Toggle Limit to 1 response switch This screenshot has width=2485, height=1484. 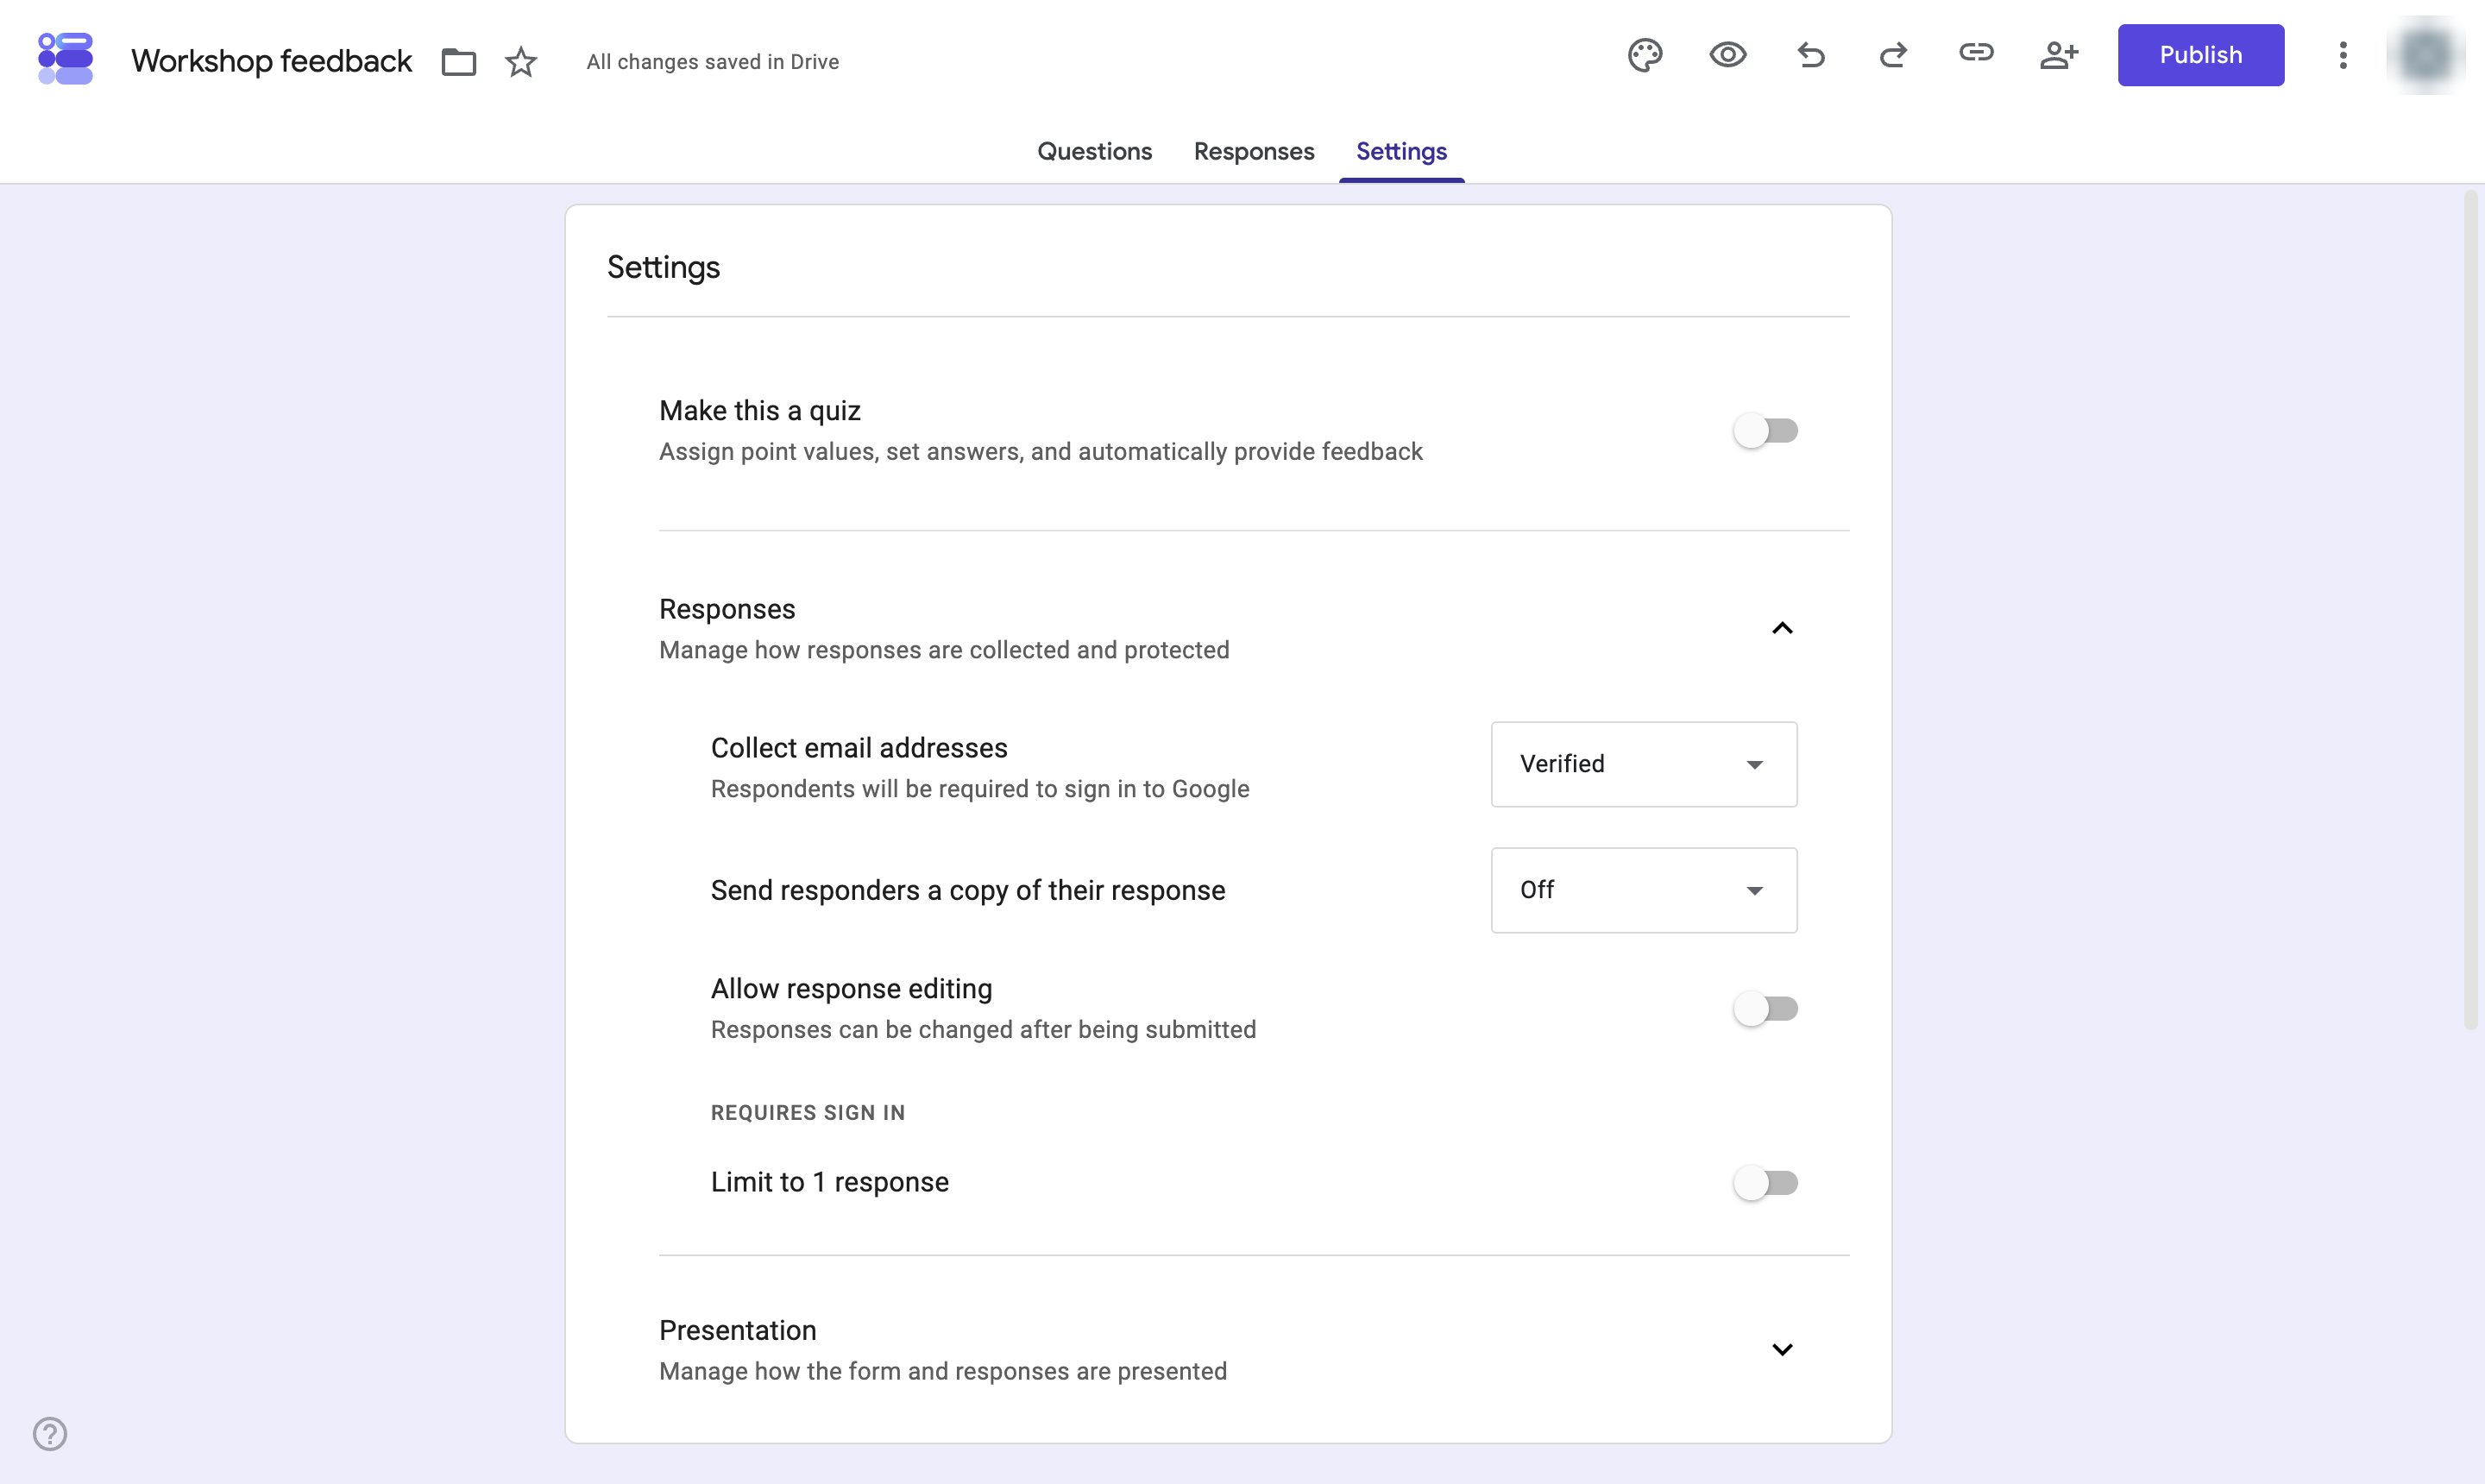point(1766,1183)
